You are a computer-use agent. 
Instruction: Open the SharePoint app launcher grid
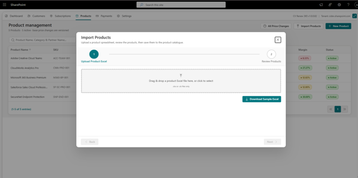(x=5, y=5)
